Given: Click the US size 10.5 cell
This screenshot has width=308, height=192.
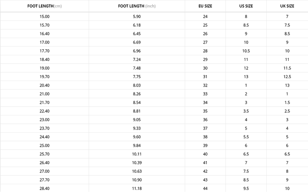Looking at the screenshot, I should (x=246, y=51).
